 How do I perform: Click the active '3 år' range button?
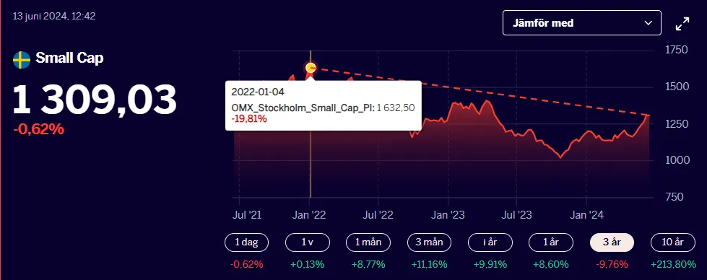pyautogui.click(x=612, y=242)
